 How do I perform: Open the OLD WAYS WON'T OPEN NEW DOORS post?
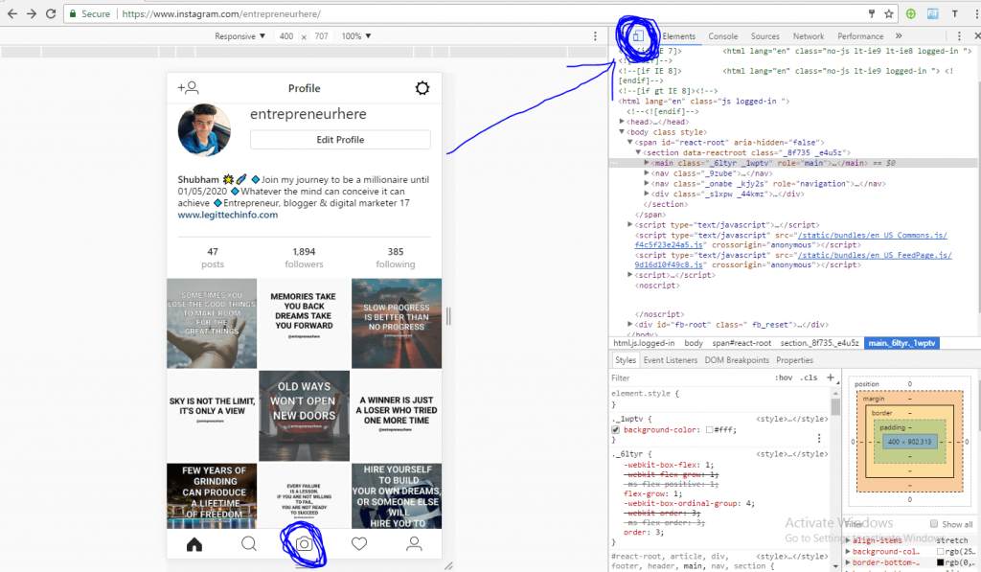[x=304, y=414]
